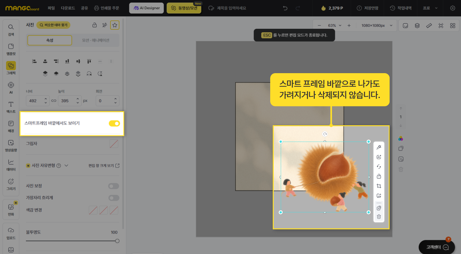Open the 다운로드 menu
The height and width of the screenshot is (254, 461).
[x=68, y=8]
